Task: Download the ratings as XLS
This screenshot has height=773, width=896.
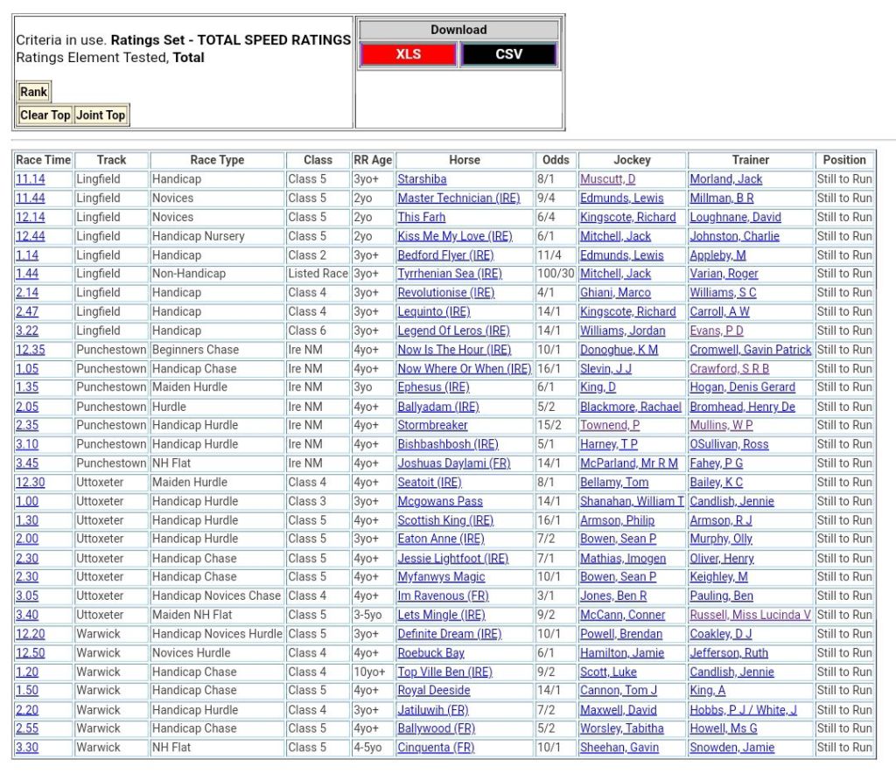Action: (x=408, y=54)
